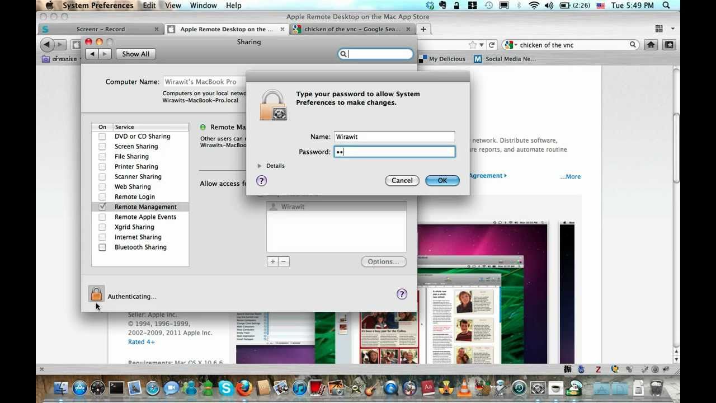Viewport: 716px width, 403px height.
Task: Open the Firefox home page
Action: click(x=651, y=45)
